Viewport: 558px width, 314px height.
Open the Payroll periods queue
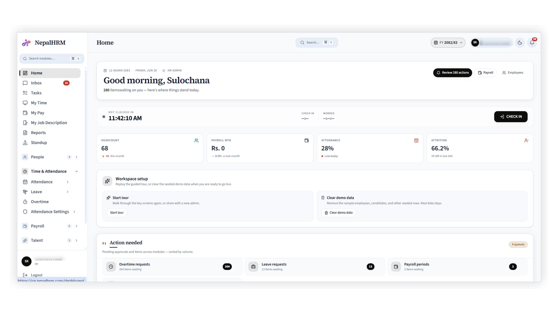click(x=458, y=267)
